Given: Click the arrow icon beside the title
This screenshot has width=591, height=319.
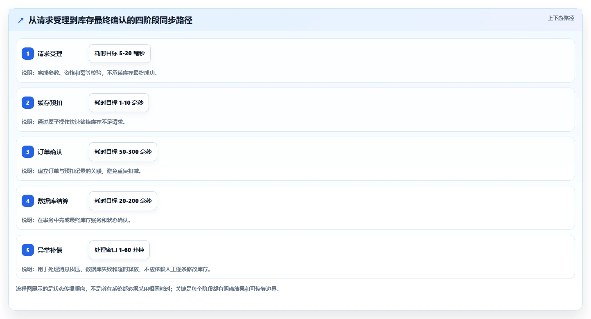Looking at the screenshot, I should [21, 20].
